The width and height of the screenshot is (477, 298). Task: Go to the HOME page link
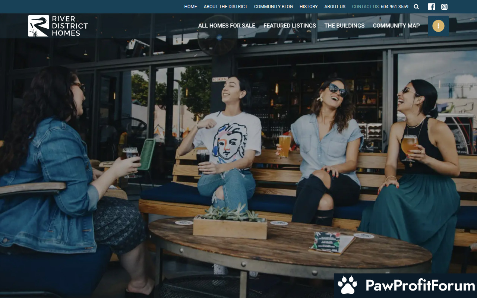click(190, 7)
